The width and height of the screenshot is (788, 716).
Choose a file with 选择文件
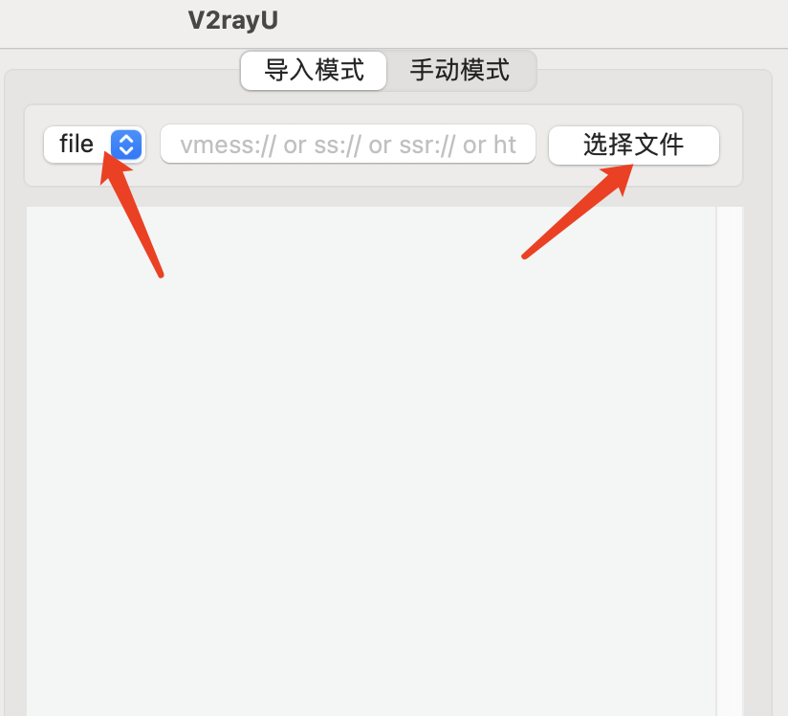coord(634,145)
